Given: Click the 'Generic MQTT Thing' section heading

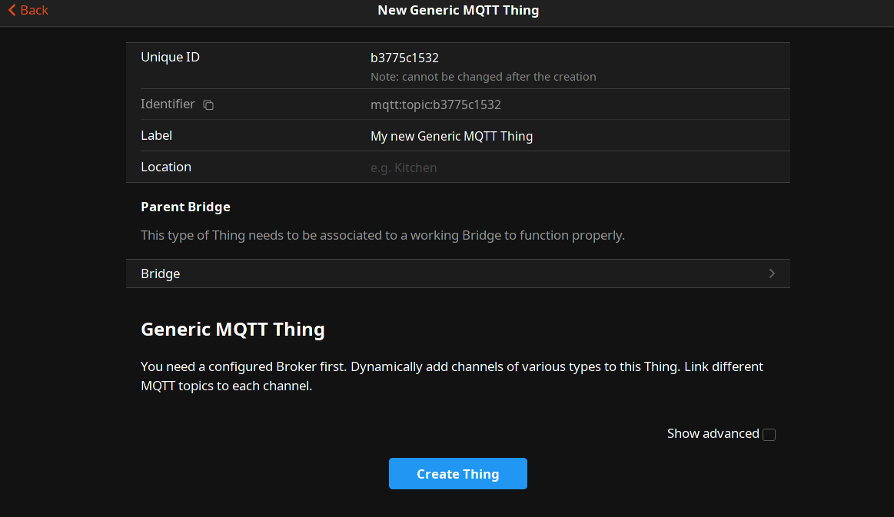Looking at the screenshot, I should point(232,330).
